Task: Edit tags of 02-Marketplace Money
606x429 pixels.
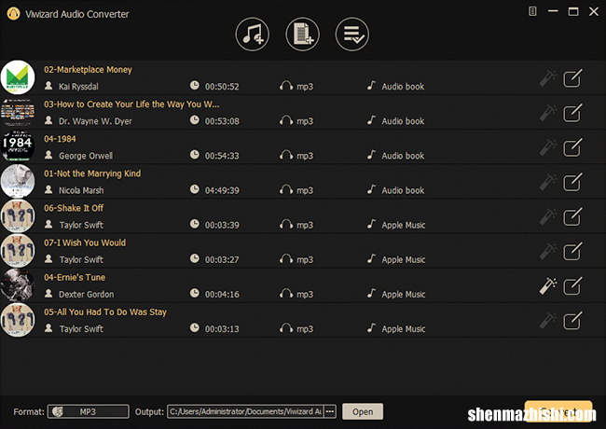Action: click(572, 78)
